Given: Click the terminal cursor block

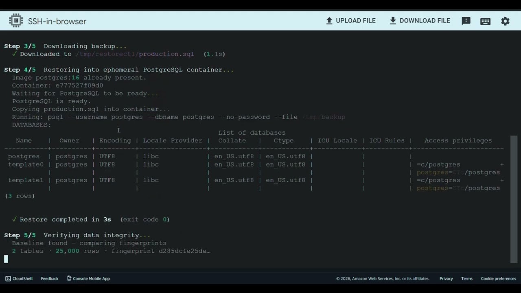Looking at the screenshot, I should [x=6, y=259].
